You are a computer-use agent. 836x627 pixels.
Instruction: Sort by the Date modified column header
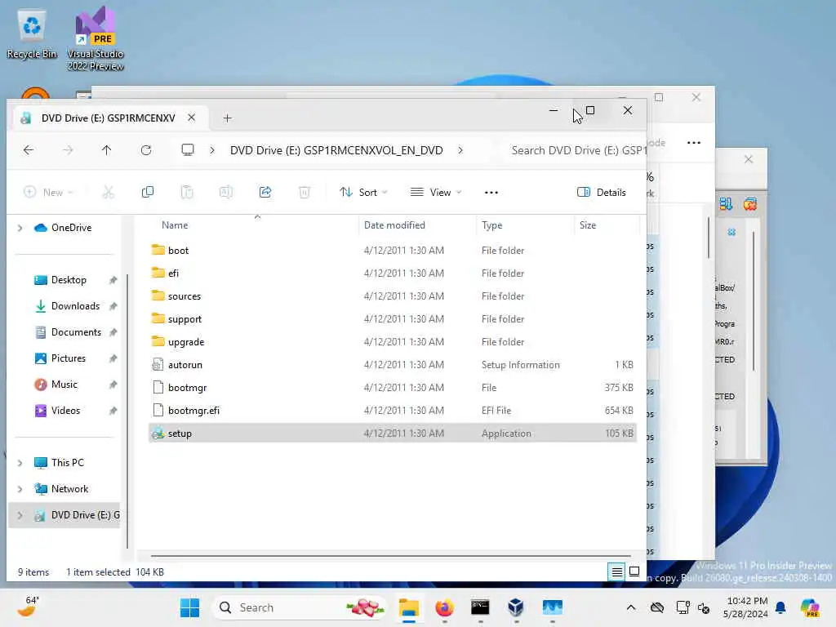point(394,225)
